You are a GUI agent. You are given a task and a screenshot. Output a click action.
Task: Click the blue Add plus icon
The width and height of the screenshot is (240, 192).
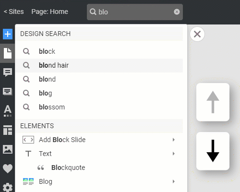[8, 34]
